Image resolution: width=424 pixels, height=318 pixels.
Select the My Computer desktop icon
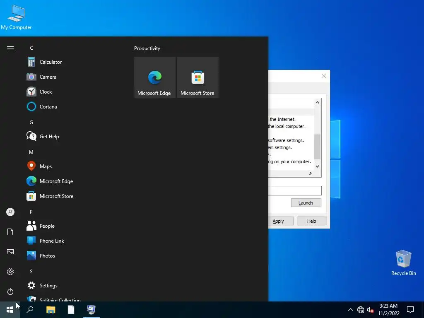tap(16, 17)
